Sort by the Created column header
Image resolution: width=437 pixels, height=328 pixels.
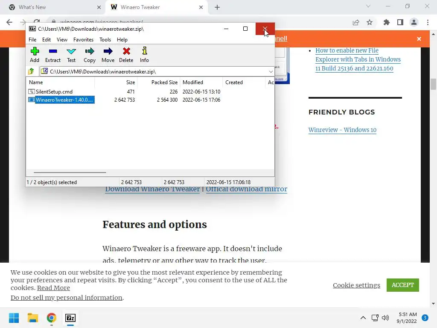pos(244,82)
